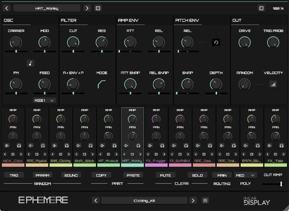289x211 pixels.
Task: Click the PAN knob of PERC_Glass part
Action: point(204,136)
